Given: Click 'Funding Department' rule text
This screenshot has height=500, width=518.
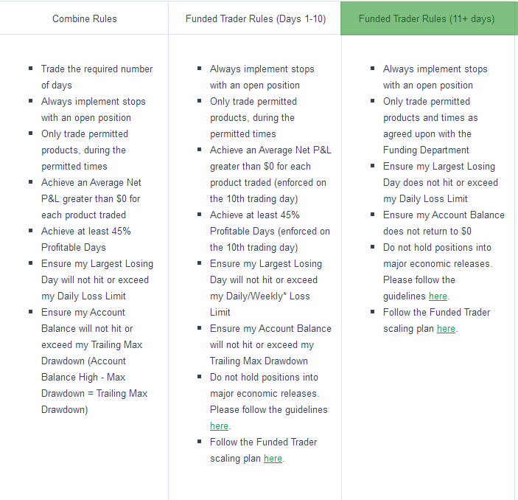Looking at the screenshot, I should click(426, 150).
